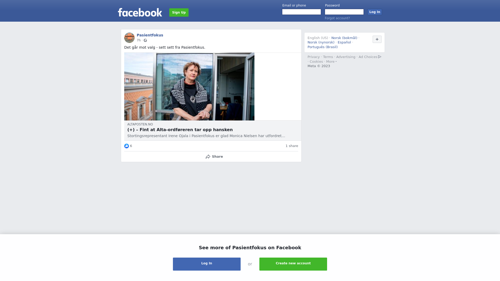Click the Share arrow icon
500x281 pixels.
coord(208,157)
